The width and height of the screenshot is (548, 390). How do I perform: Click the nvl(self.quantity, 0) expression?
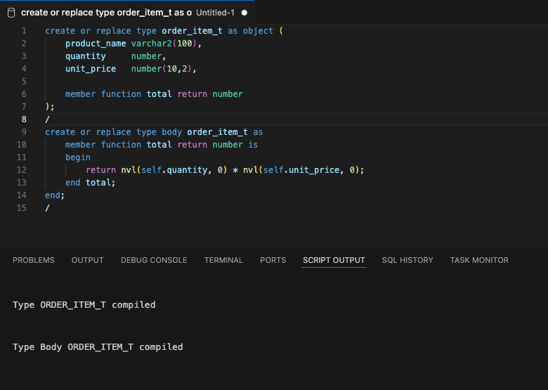(x=174, y=170)
